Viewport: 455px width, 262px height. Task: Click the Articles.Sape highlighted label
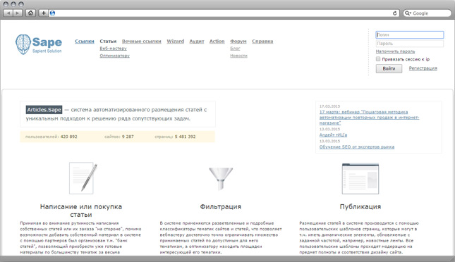[44, 110]
